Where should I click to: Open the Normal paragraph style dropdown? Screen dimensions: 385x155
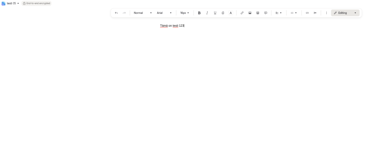pyautogui.click(x=142, y=13)
